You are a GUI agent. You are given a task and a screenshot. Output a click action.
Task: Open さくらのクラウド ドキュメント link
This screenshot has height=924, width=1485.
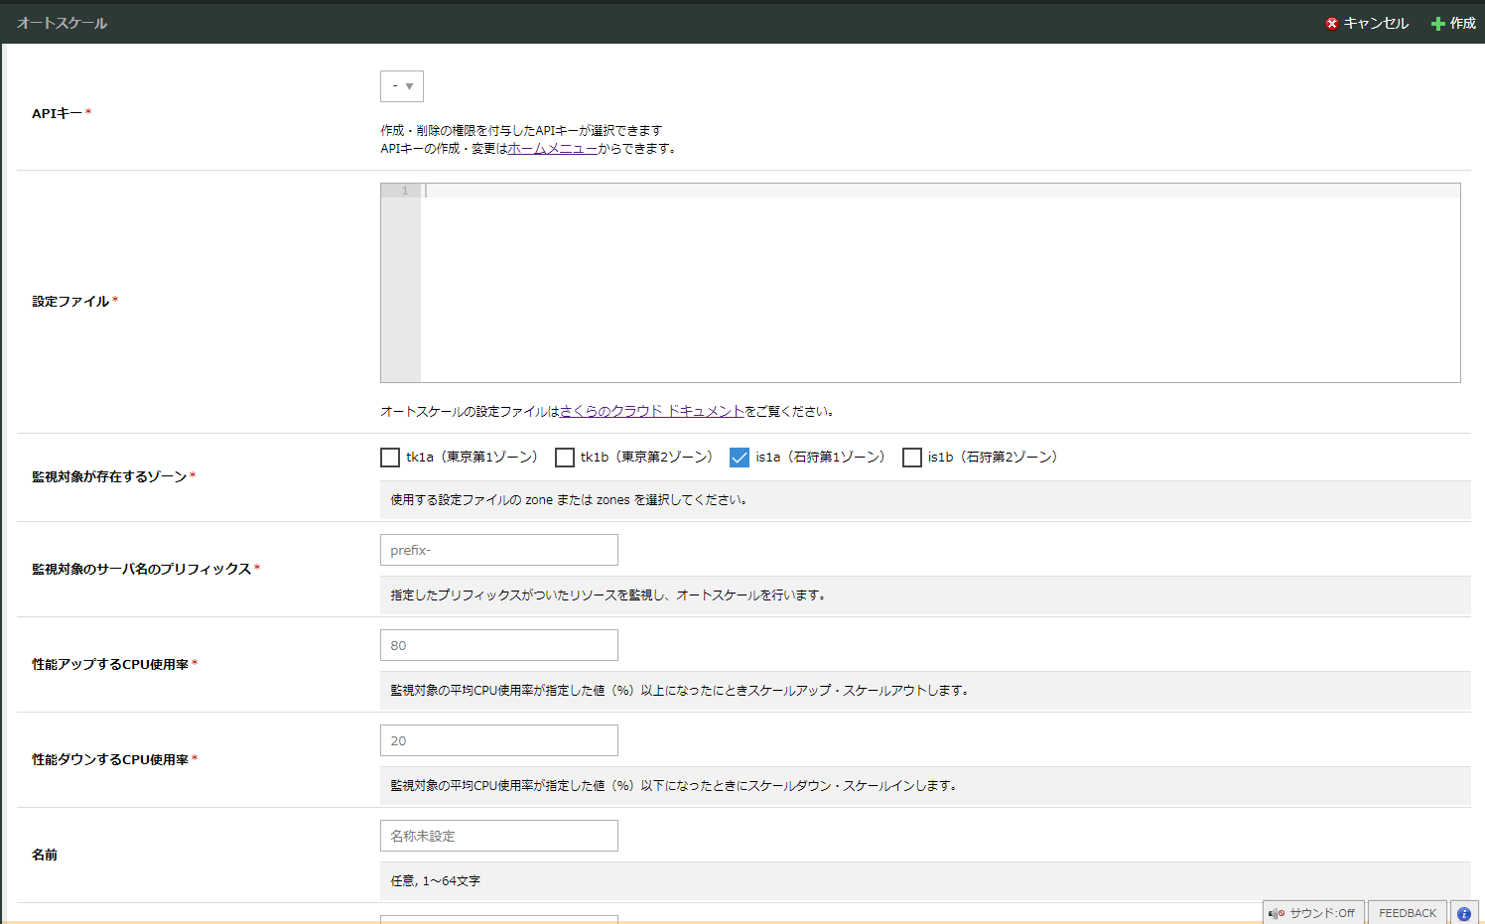coord(652,412)
